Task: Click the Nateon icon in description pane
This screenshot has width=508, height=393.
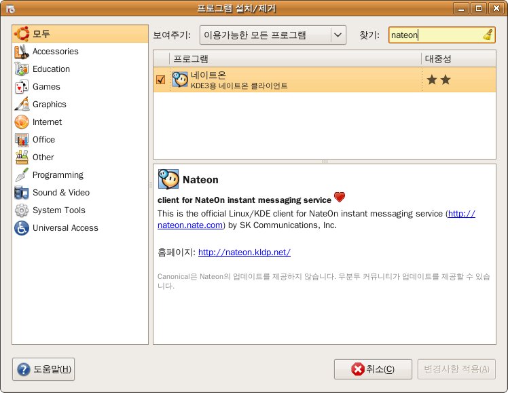Action: 168,179
